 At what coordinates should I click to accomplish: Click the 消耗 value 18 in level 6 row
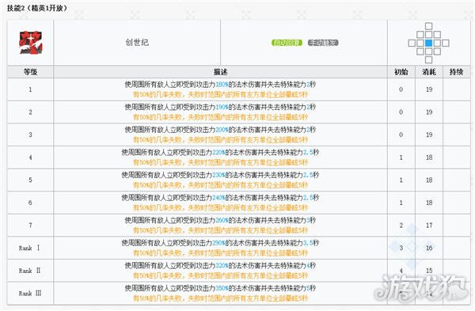pos(429,203)
